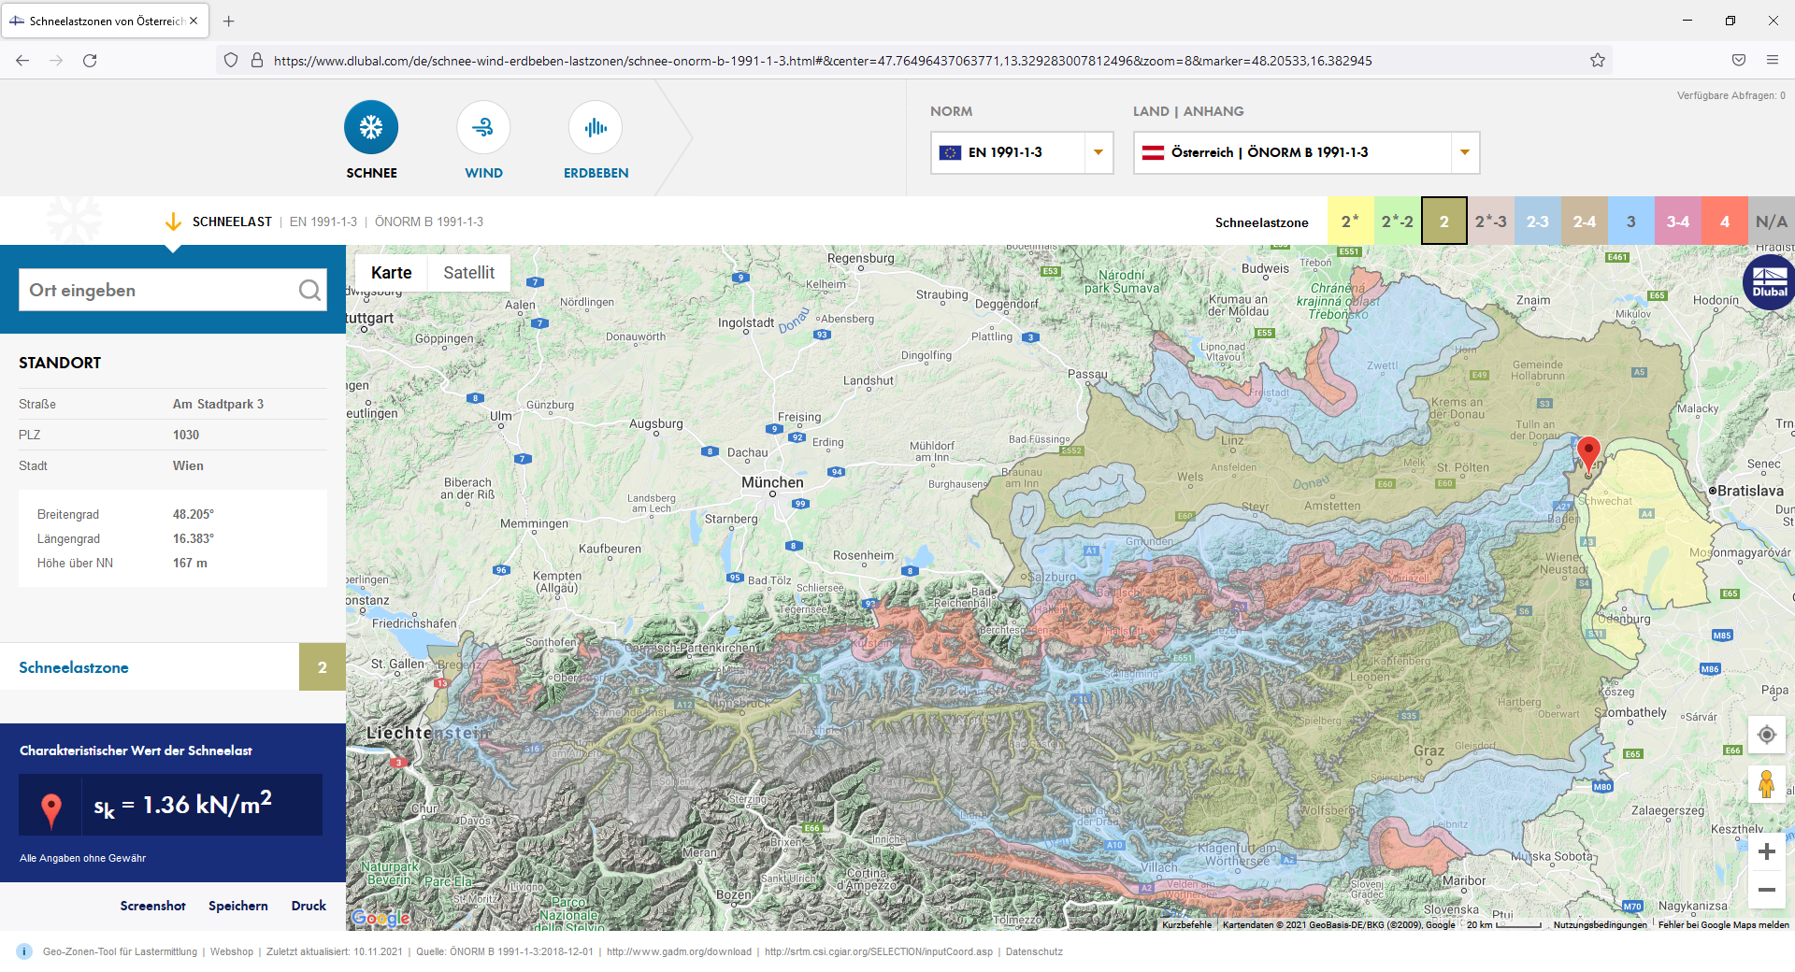Bookmark page with the star icon

click(x=1598, y=61)
